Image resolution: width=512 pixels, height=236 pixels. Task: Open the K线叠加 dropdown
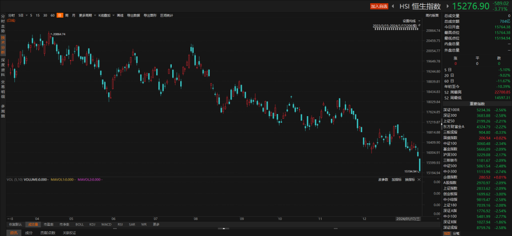(113, 15)
